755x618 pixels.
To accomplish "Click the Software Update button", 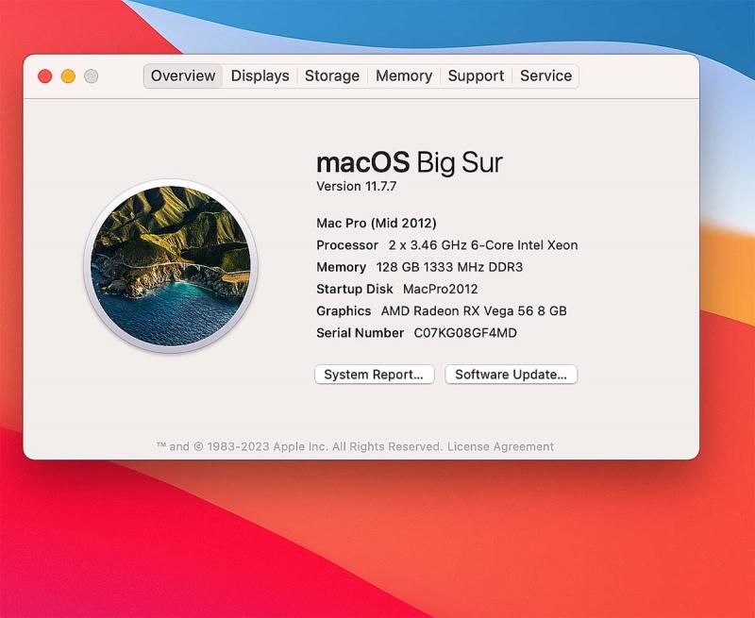I will click(x=511, y=375).
